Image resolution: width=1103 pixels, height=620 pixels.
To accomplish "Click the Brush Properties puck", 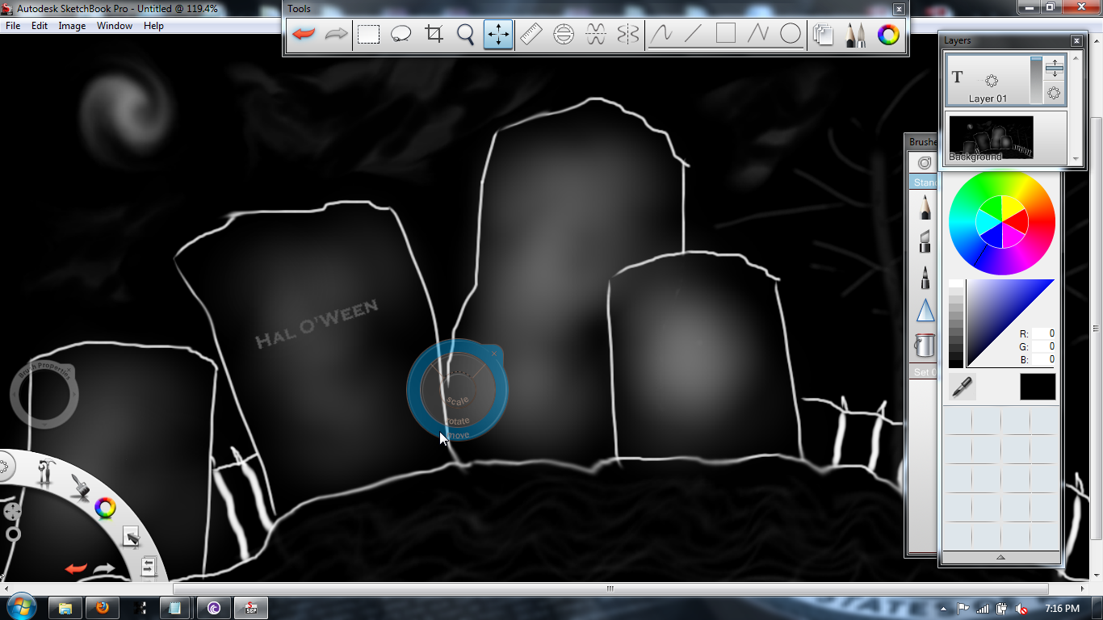I will point(44,395).
